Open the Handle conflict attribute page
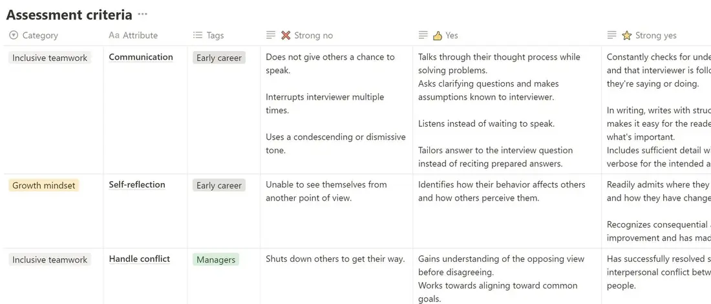This screenshot has height=304, width=711. [x=139, y=259]
